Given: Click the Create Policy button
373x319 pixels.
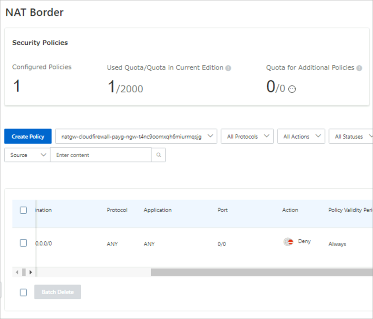Looking at the screenshot, I should [x=28, y=137].
